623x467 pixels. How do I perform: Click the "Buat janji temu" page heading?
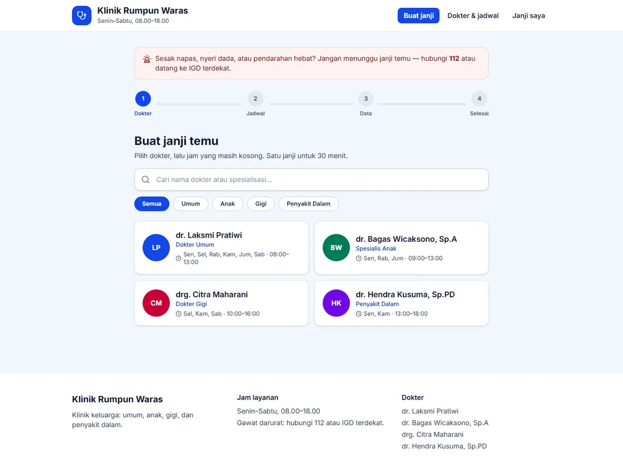coord(177,141)
